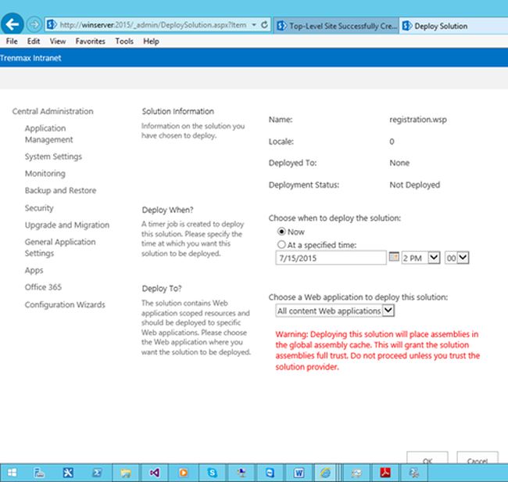Open General Application Settings in sidebar
This screenshot has height=482, width=508.
60,247
